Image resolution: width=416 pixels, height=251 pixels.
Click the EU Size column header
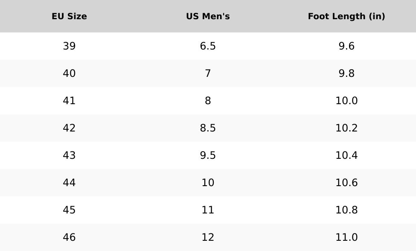[x=69, y=16]
